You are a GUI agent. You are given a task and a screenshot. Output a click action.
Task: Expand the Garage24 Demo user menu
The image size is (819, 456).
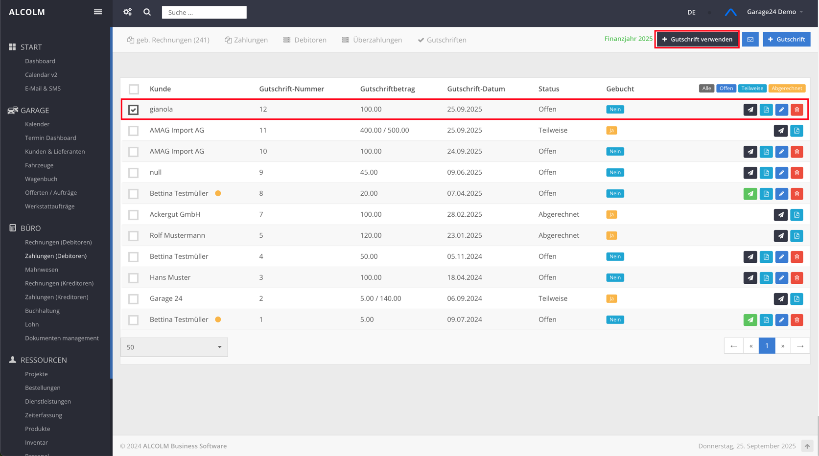pyautogui.click(x=774, y=12)
